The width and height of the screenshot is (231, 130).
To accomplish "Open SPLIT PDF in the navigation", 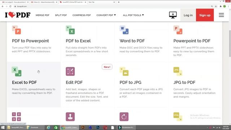I will point(61,15).
